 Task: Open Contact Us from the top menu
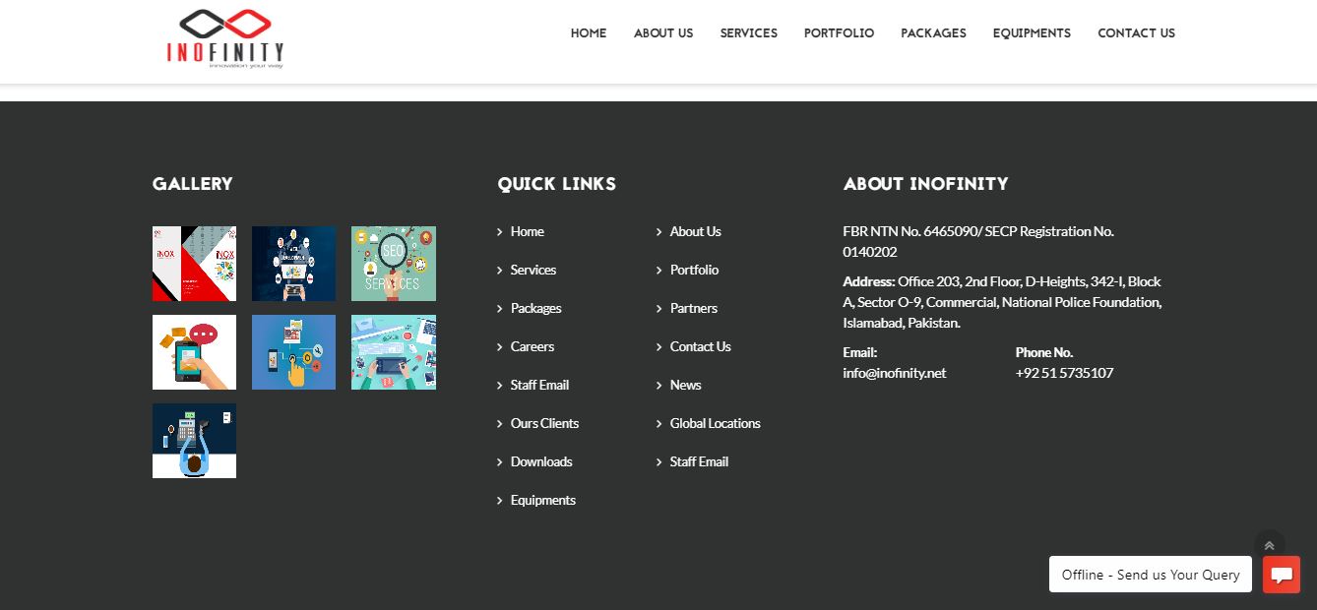pyautogui.click(x=1136, y=33)
